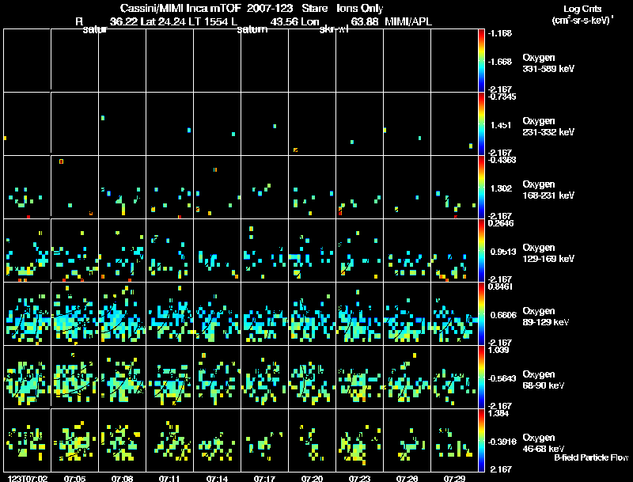The width and height of the screenshot is (633, 482).
Task: Open the first image panel in 46-68 keV row
Action: click(27, 440)
